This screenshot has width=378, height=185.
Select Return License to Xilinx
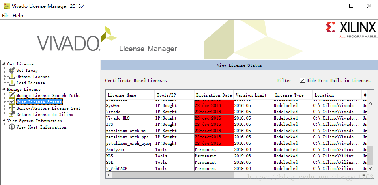pos(45,114)
